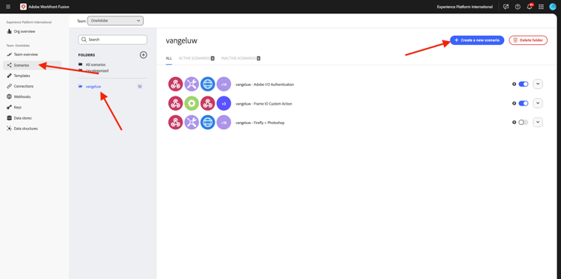
Task: Click the Delete folder button
Action: point(528,40)
